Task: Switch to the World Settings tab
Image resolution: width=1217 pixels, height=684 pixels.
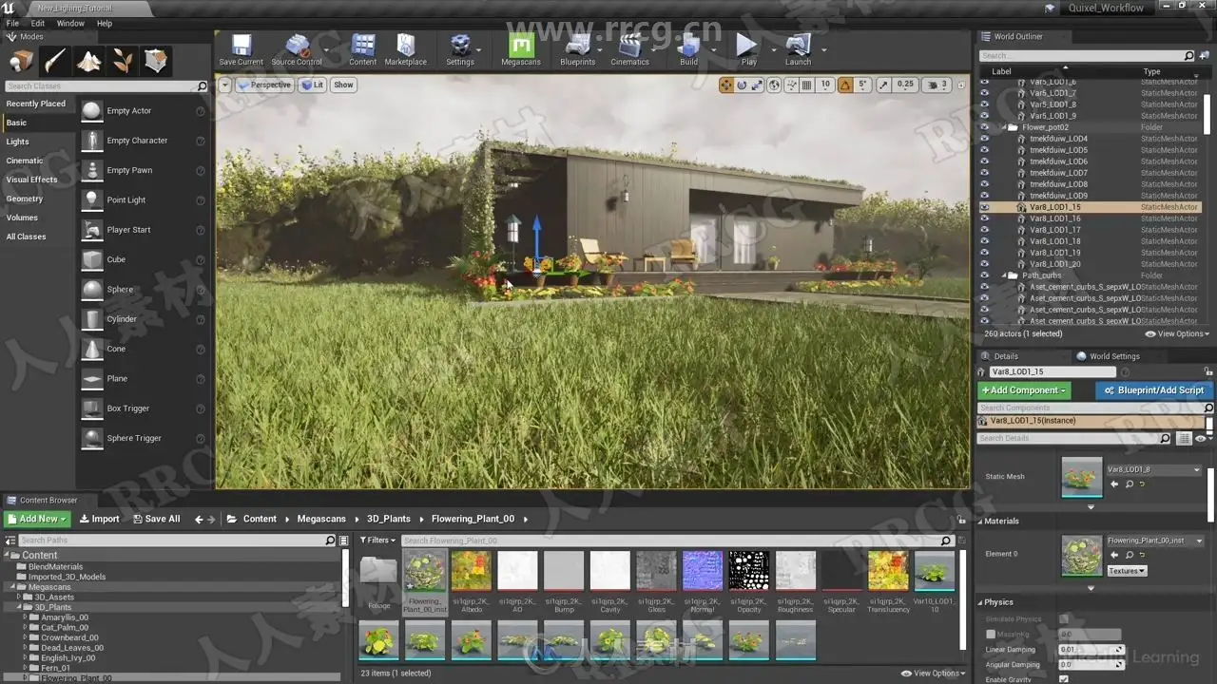Action: (1113, 356)
